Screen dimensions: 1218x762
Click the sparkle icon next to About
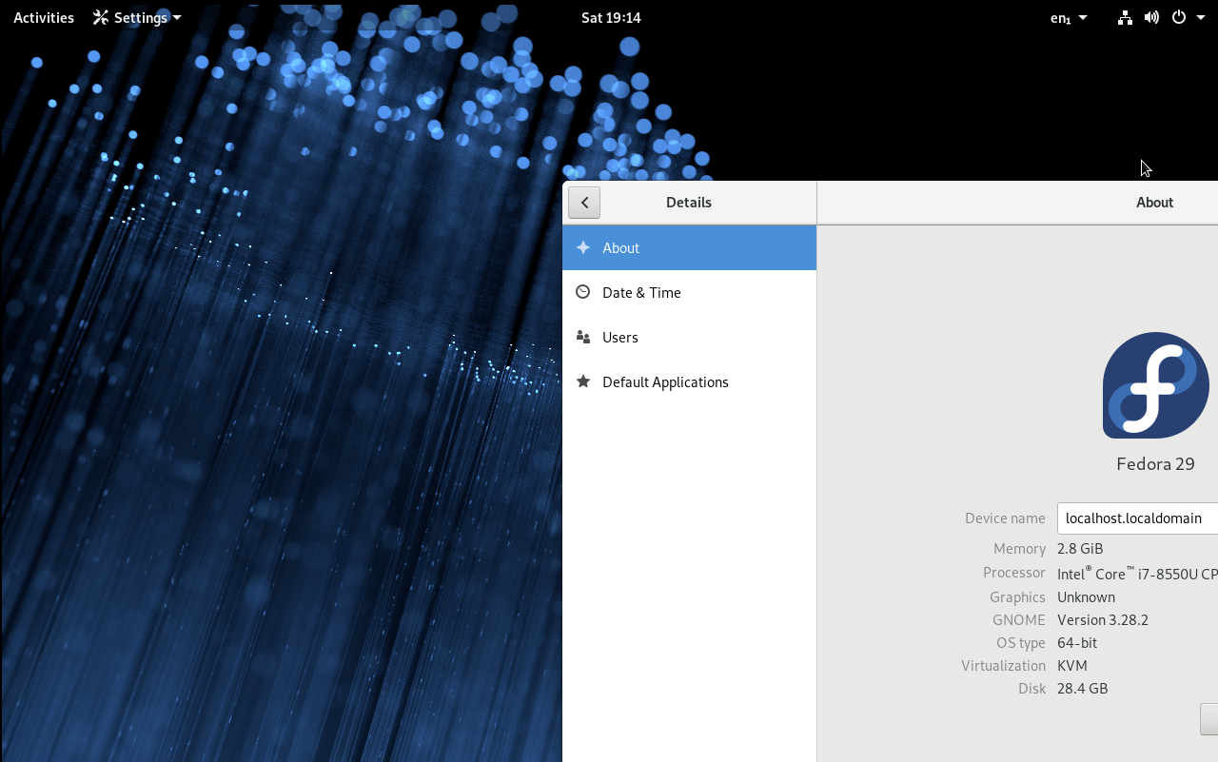[583, 247]
